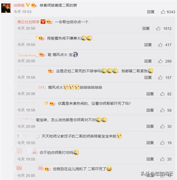Click orange verified V badge beside 尚筱菊

28,5
